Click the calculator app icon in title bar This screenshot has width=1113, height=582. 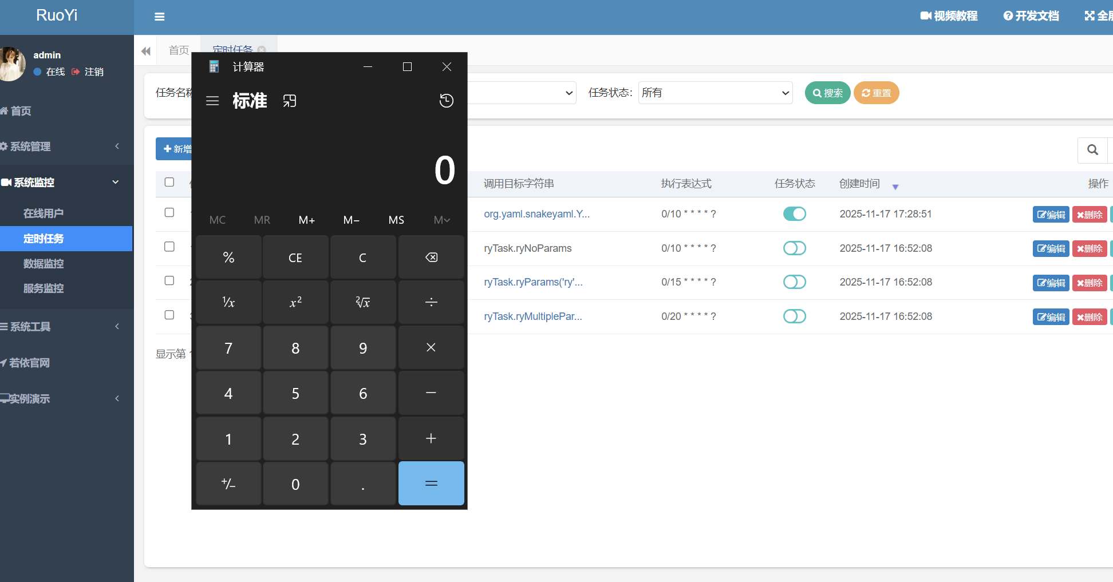[214, 67]
